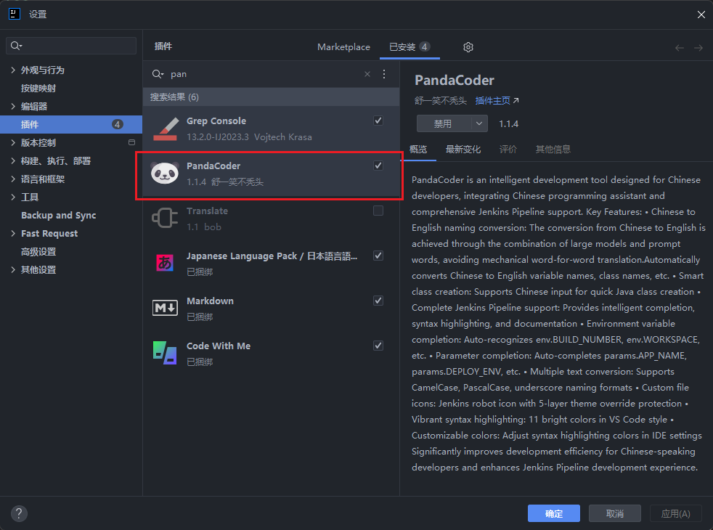
Task: Focus the plugin search field with pan
Action: [x=264, y=74]
